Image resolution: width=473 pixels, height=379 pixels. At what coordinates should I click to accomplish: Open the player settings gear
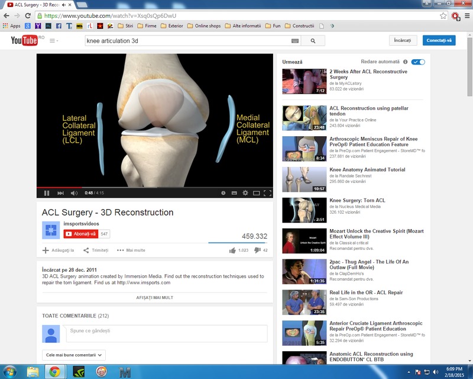coord(245,193)
